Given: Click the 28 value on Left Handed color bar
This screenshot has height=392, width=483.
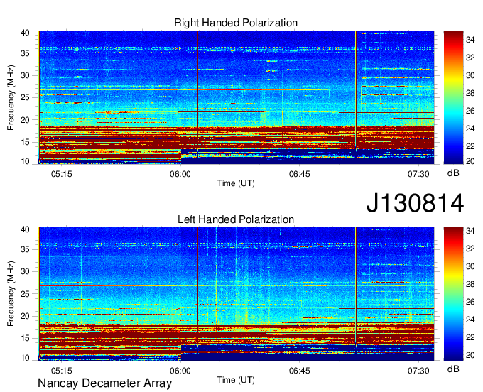Looking at the screenshot, I should click(470, 284).
